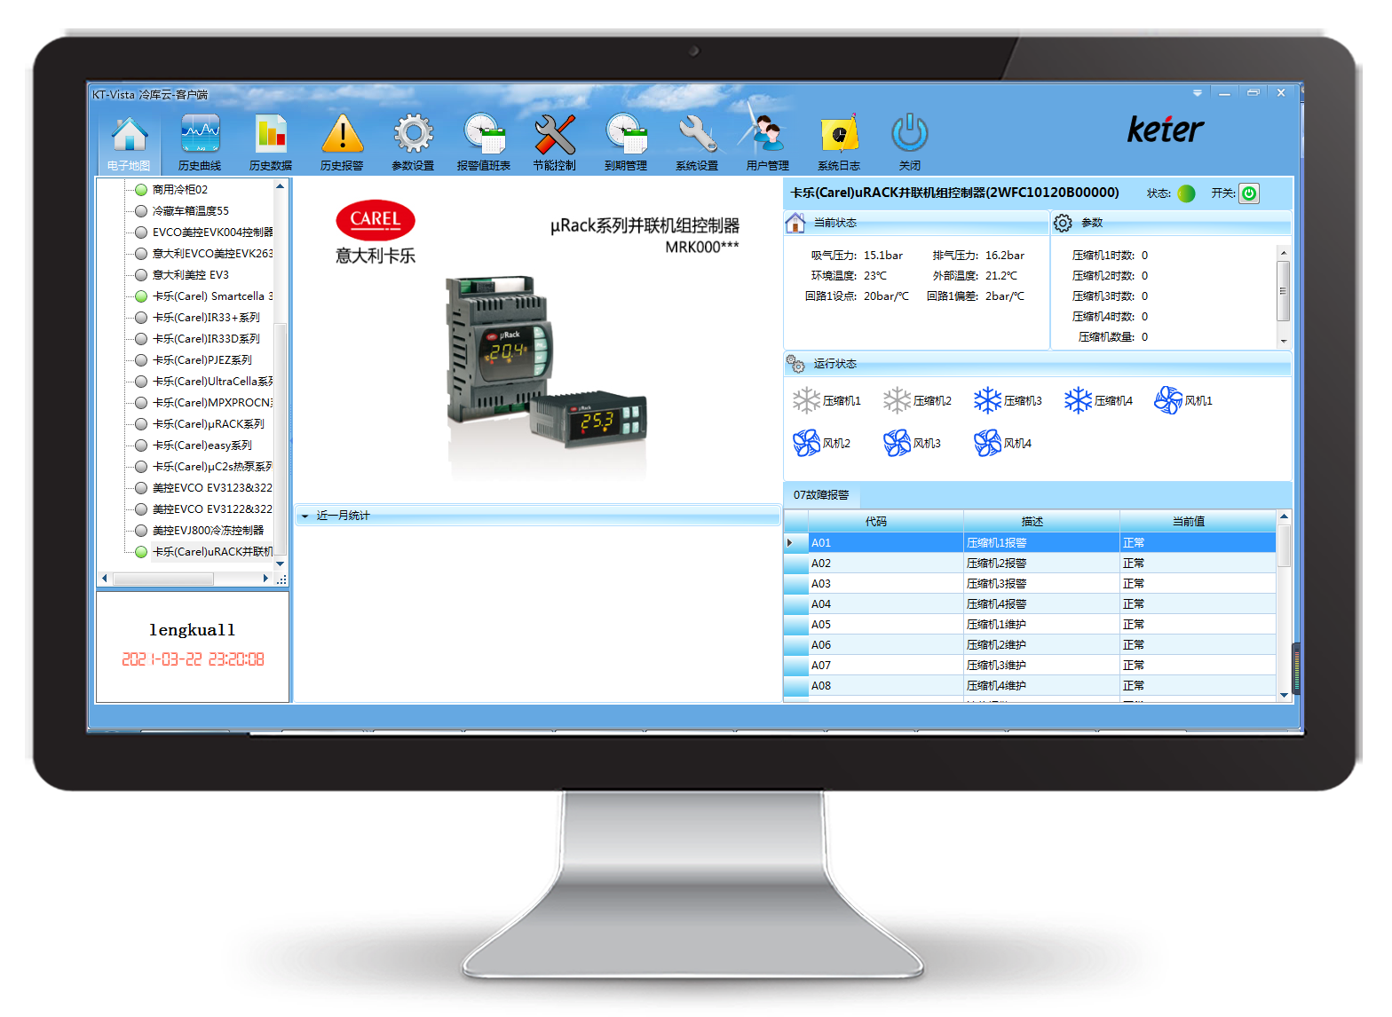Viewport: 1392px width, 1017px height.
Task: Click the device tree scroll-down arrow
Action: (x=281, y=564)
